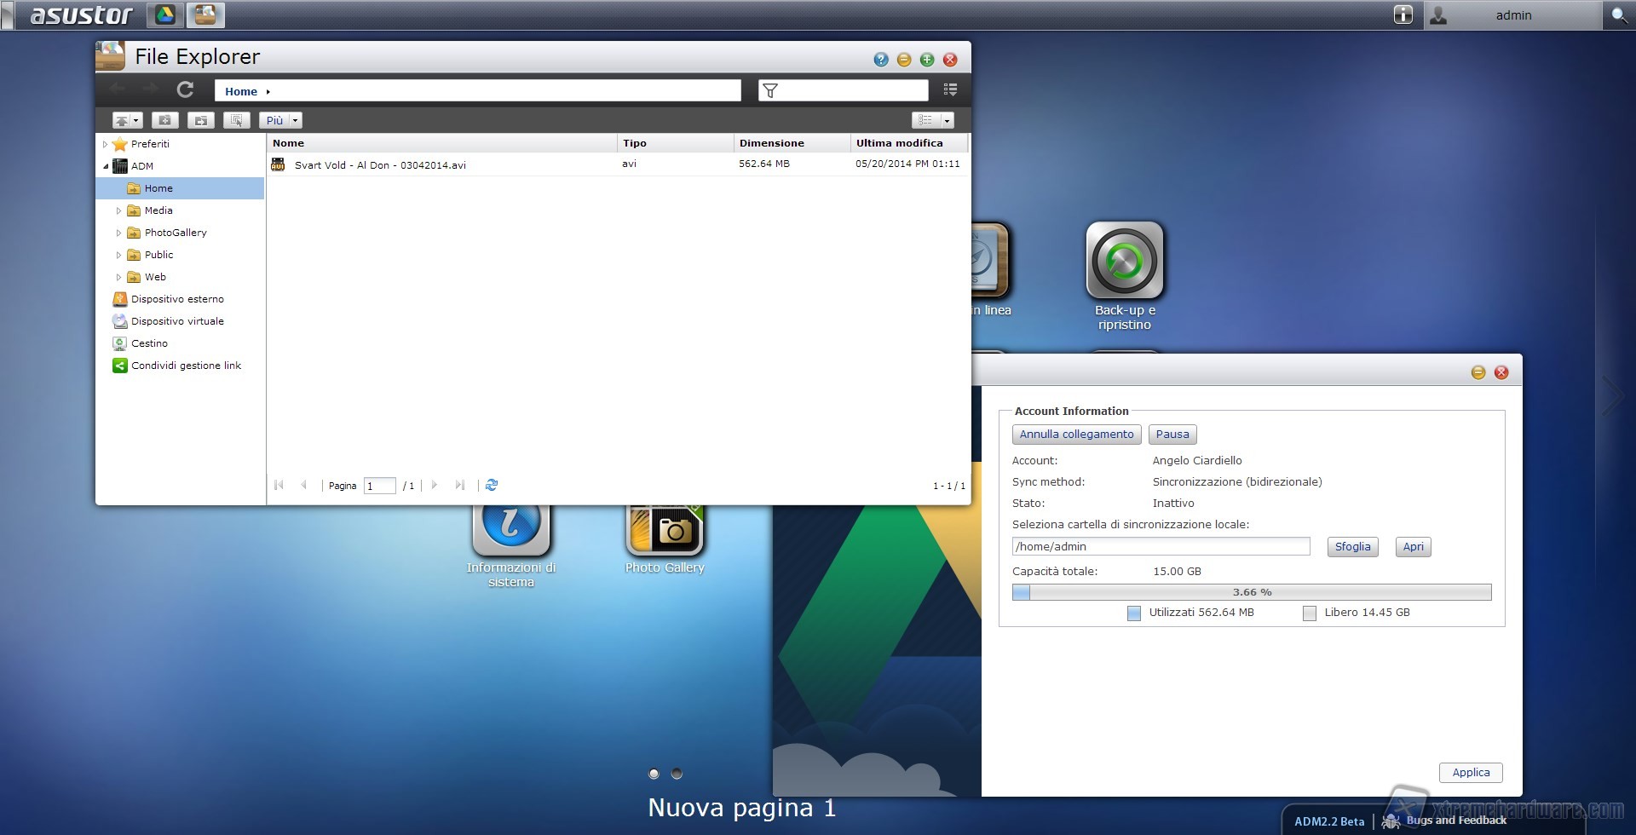Click the Applica button
The width and height of the screenshot is (1636, 835).
coord(1471,772)
